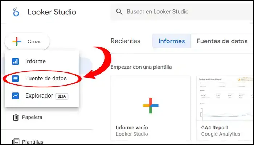Choose Informe from the Crear menu
This screenshot has width=254, height=145.
tap(42, 61)
